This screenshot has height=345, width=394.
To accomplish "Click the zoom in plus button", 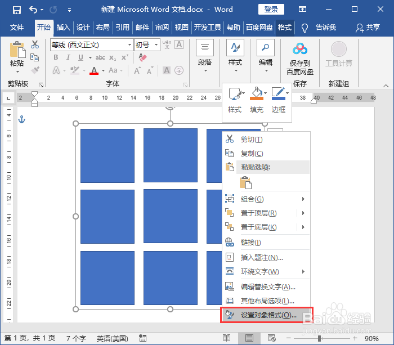I will tap(355, 338).
